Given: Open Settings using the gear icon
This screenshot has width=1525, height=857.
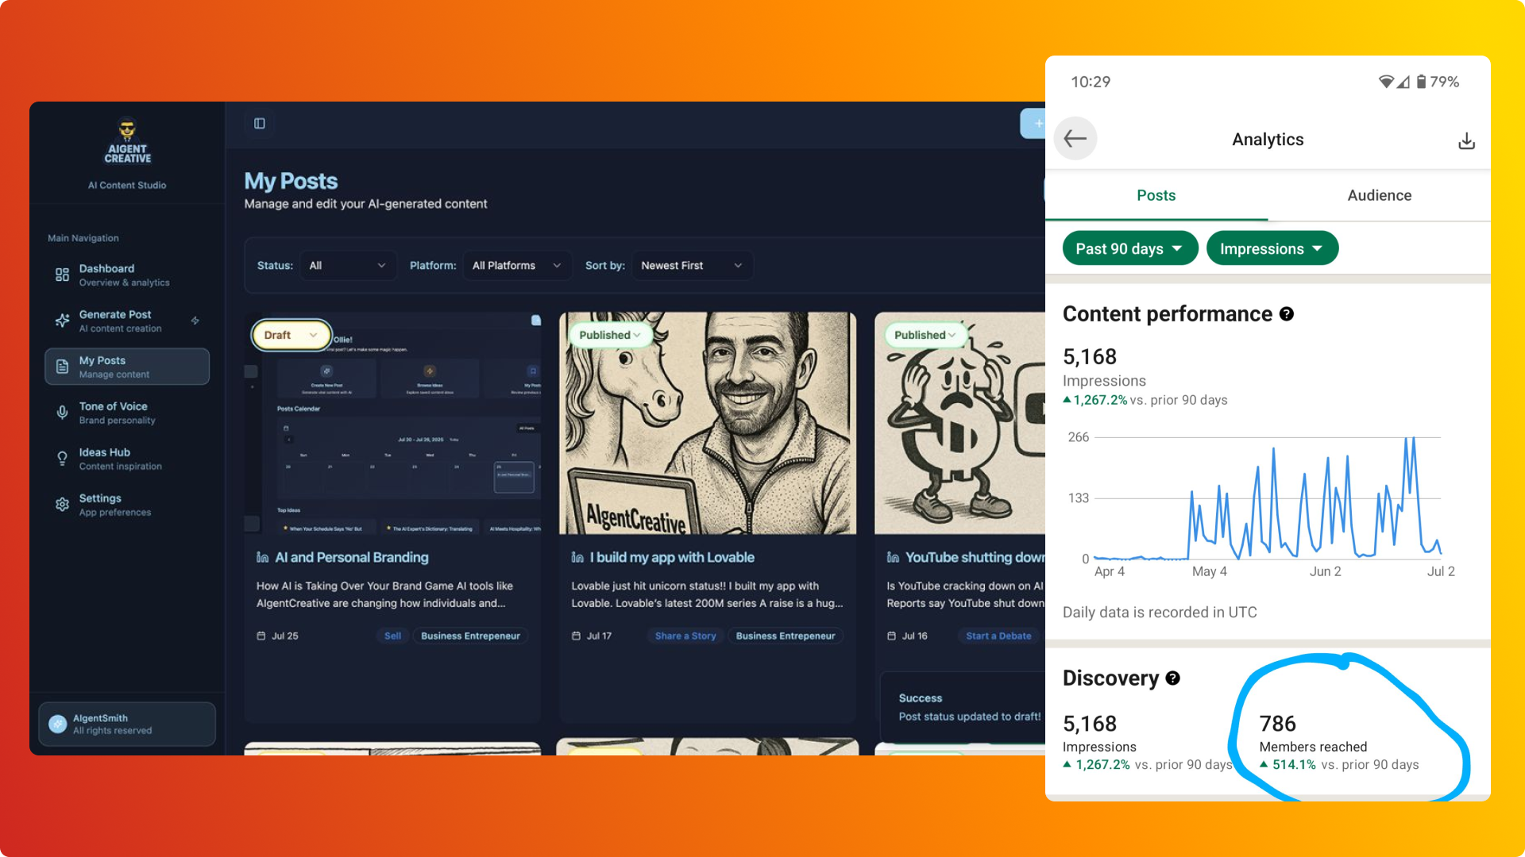Looking at the screenshot, I should click(62, 504).
